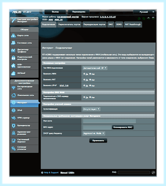Select the AiCloud cloud icon

[13, 73]
